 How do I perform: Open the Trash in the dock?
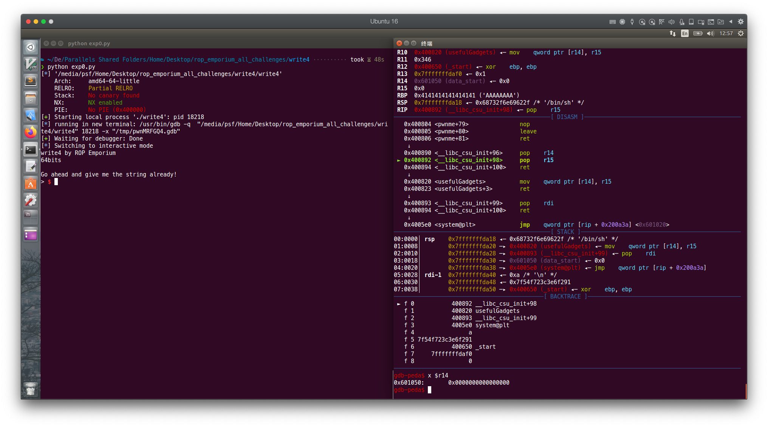[x=31, y=389]
